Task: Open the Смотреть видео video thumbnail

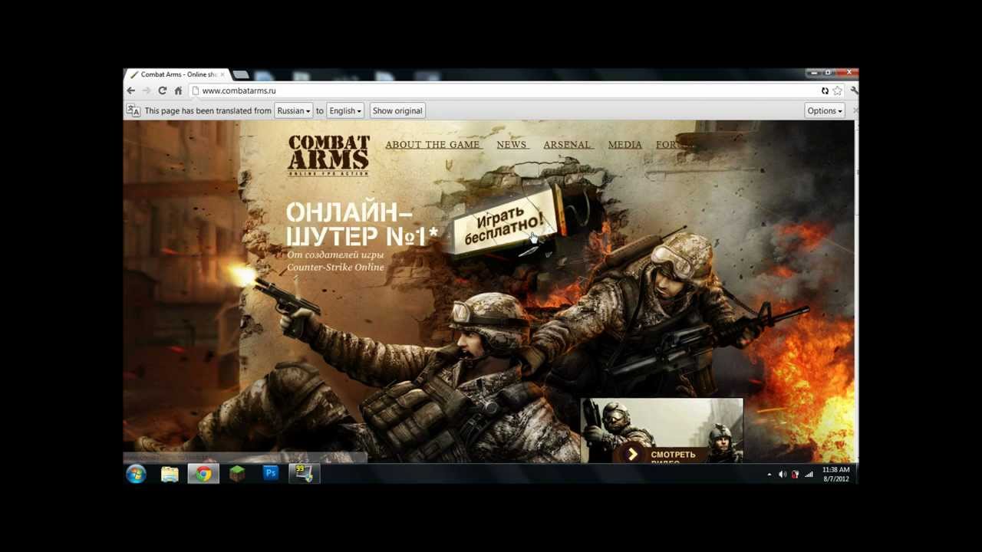Action: coord(661,430)
